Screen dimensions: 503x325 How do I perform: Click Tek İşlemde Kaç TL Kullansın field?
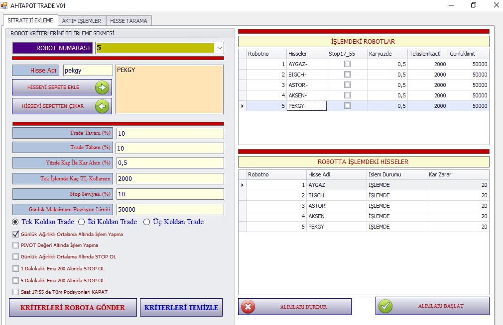pyautogui.click(x=170, y=179)
